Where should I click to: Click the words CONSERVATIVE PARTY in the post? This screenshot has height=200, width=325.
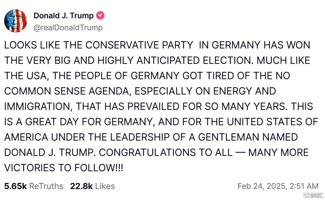point(139,45)
